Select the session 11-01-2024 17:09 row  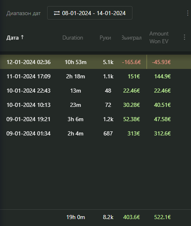95,76
